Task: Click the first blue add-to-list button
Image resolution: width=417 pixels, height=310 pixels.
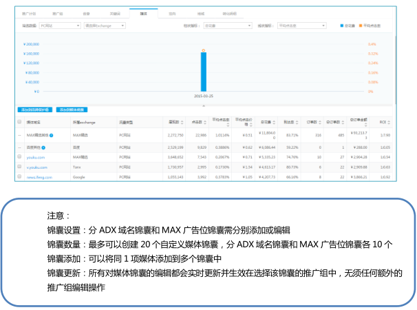Action: point(34,110)
